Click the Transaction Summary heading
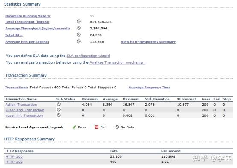Viewport: 237px width, 168px height. 26,75
